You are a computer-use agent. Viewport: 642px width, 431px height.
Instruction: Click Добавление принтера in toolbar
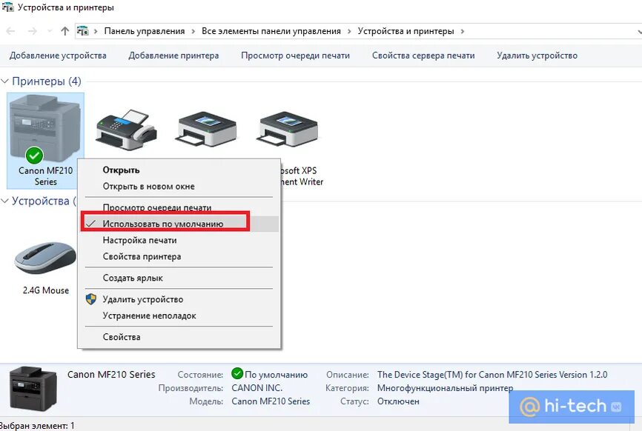click(173, 56)
